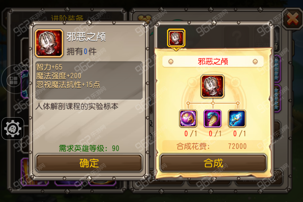
Task: Click the 0/1 count under crystal staff
Action: [x=240, y=134]
